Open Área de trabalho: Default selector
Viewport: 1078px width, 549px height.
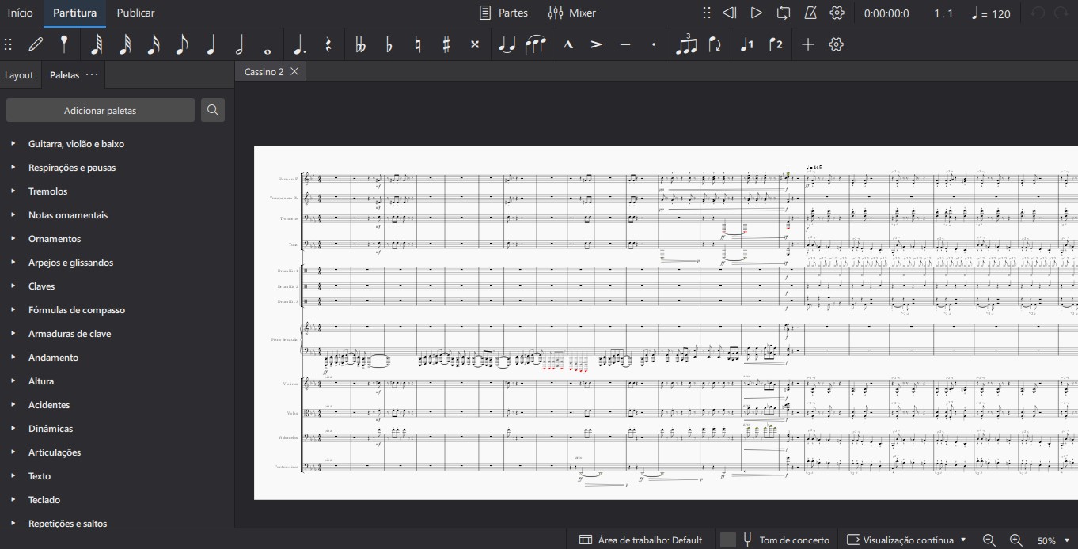[641, 540]
